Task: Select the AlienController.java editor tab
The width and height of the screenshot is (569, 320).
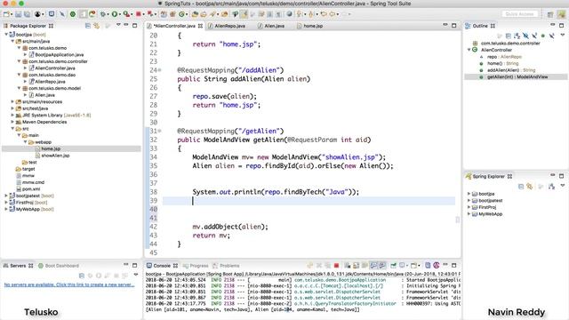Action: pyautogui.click(x=175, y=26)
